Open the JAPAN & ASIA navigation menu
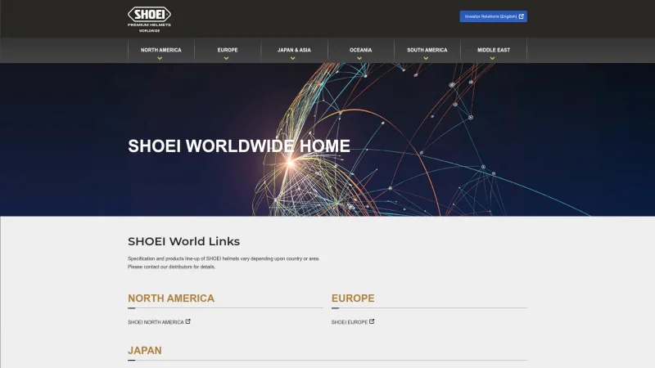This screenshot has width=655, height=368. click(294, 50)
